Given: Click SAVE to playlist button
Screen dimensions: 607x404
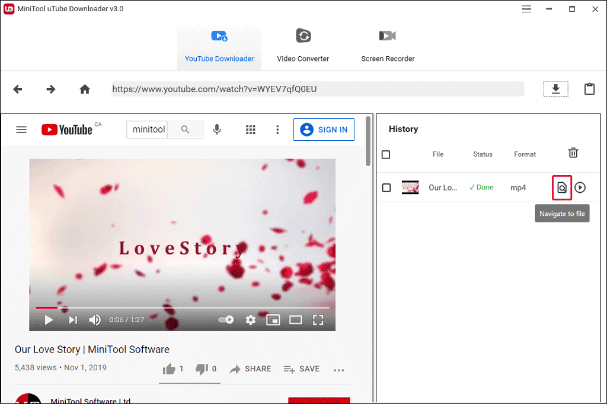Looking at the screenshot, I should [x=302, y=369].
